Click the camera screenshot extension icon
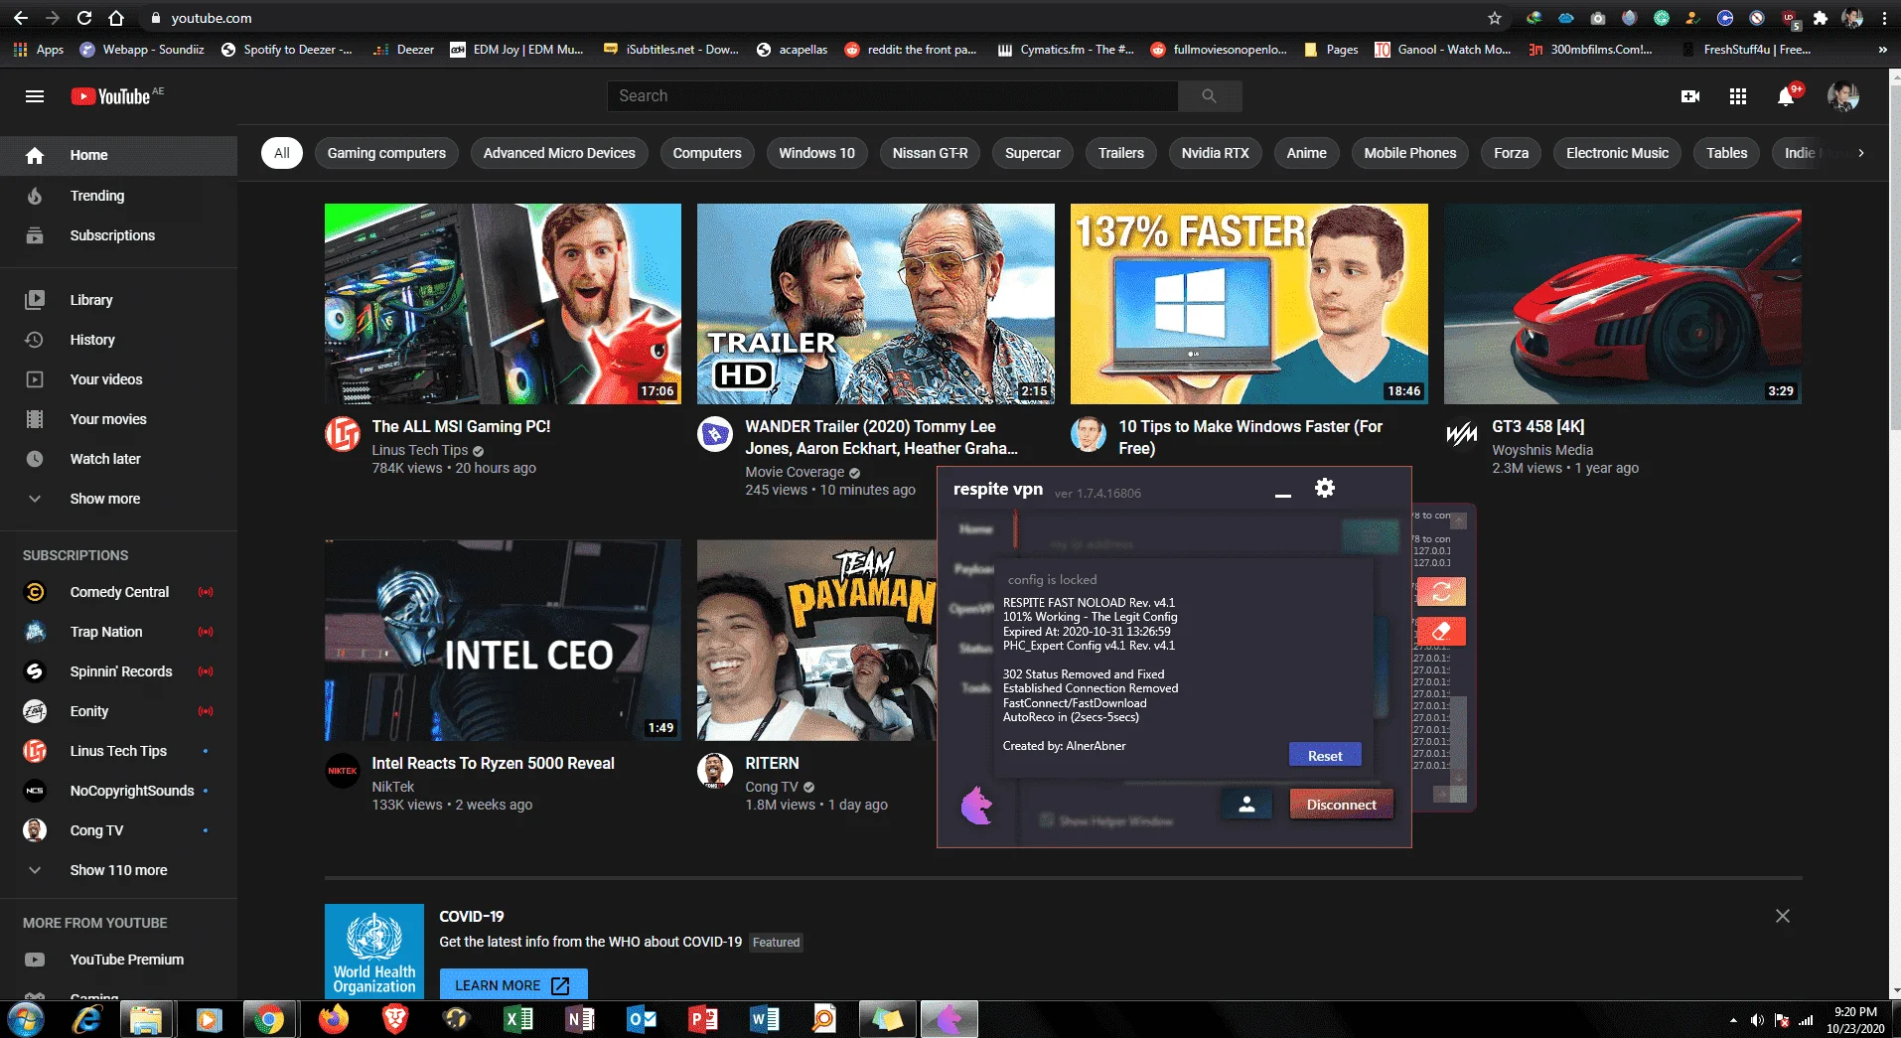 (1597, 18)
